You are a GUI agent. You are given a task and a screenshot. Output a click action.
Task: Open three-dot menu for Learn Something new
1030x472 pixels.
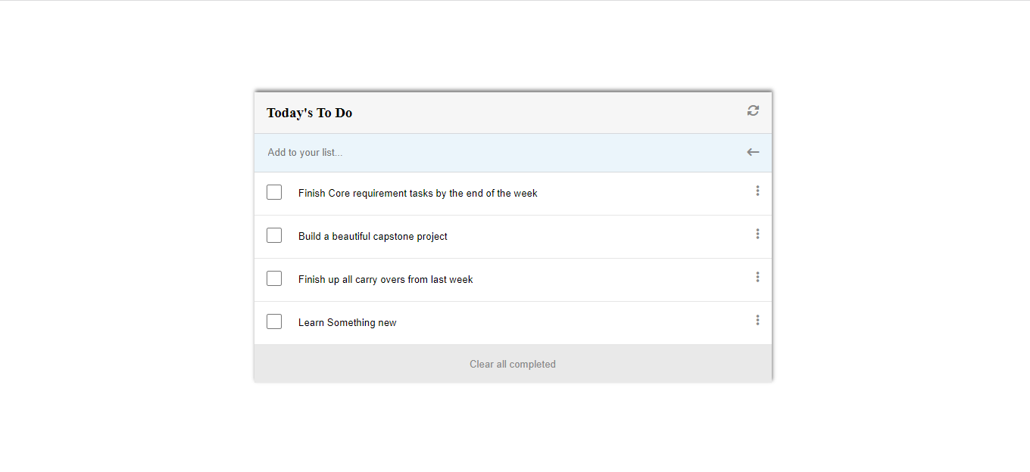757,321
